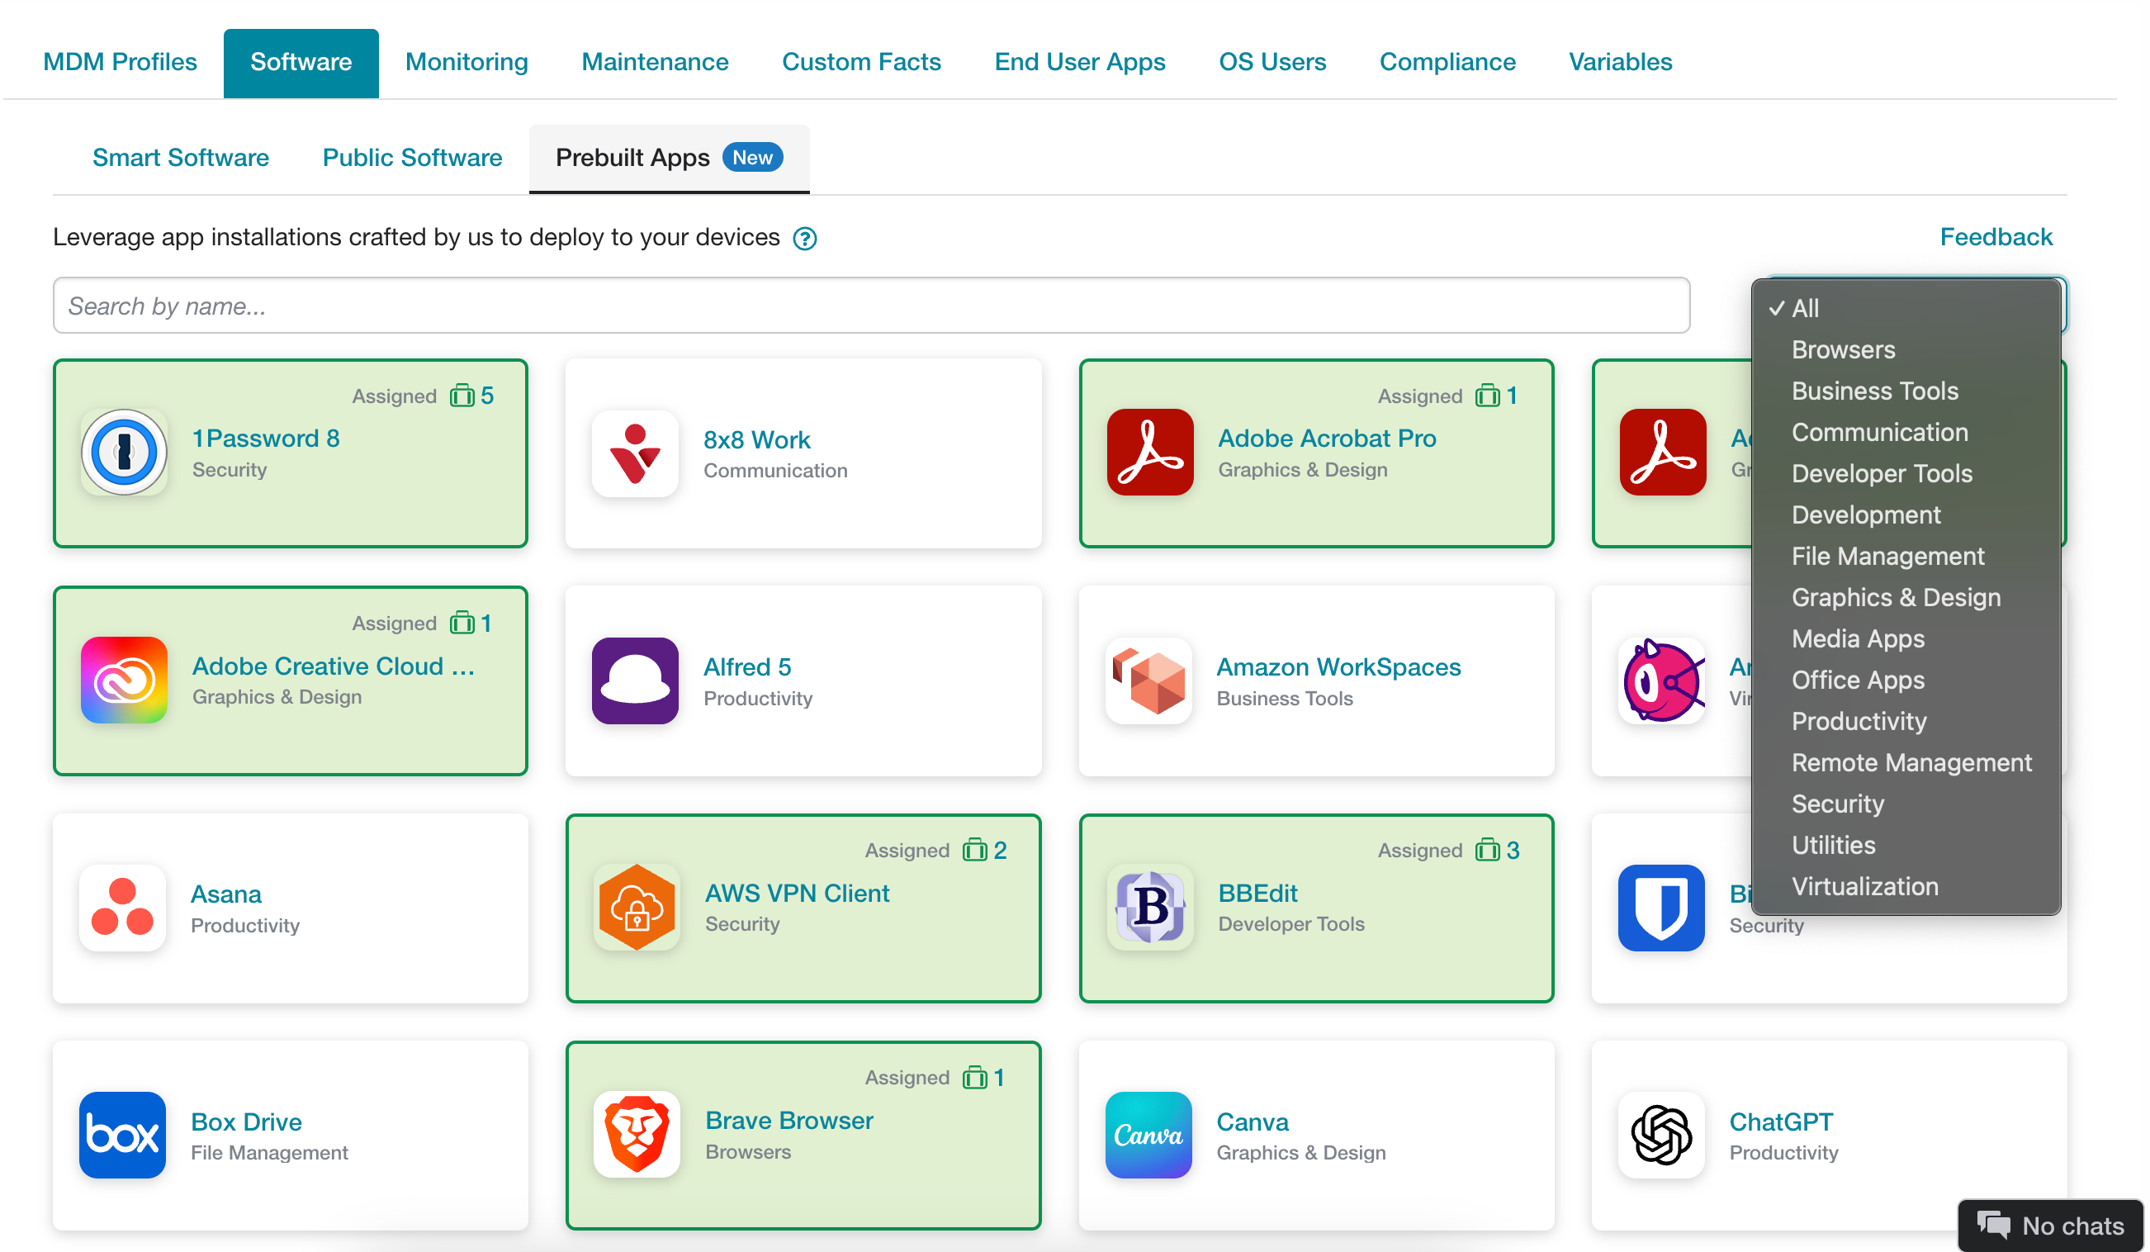Open the MDM Profiles tab
Image resolution: width=2150 pixels, height=1252 pixels.
(120, 62)
